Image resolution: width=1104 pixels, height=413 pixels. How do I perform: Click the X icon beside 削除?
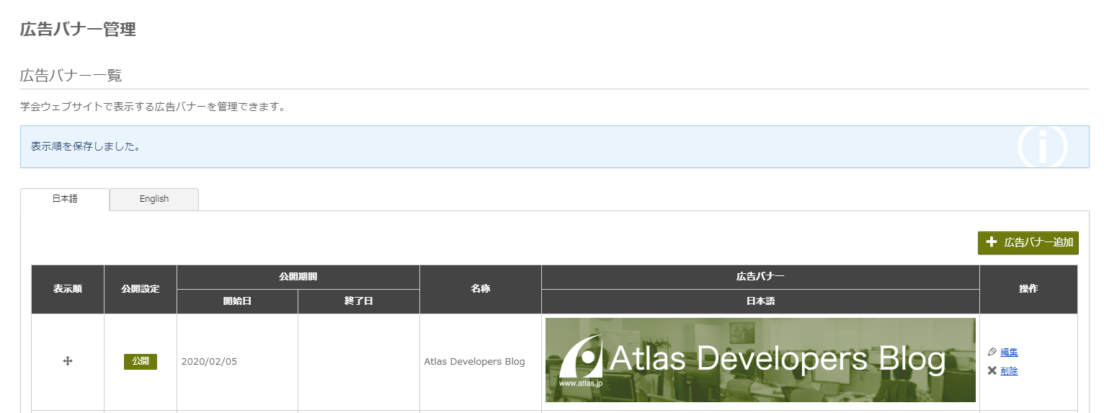(x=992, y=370)
